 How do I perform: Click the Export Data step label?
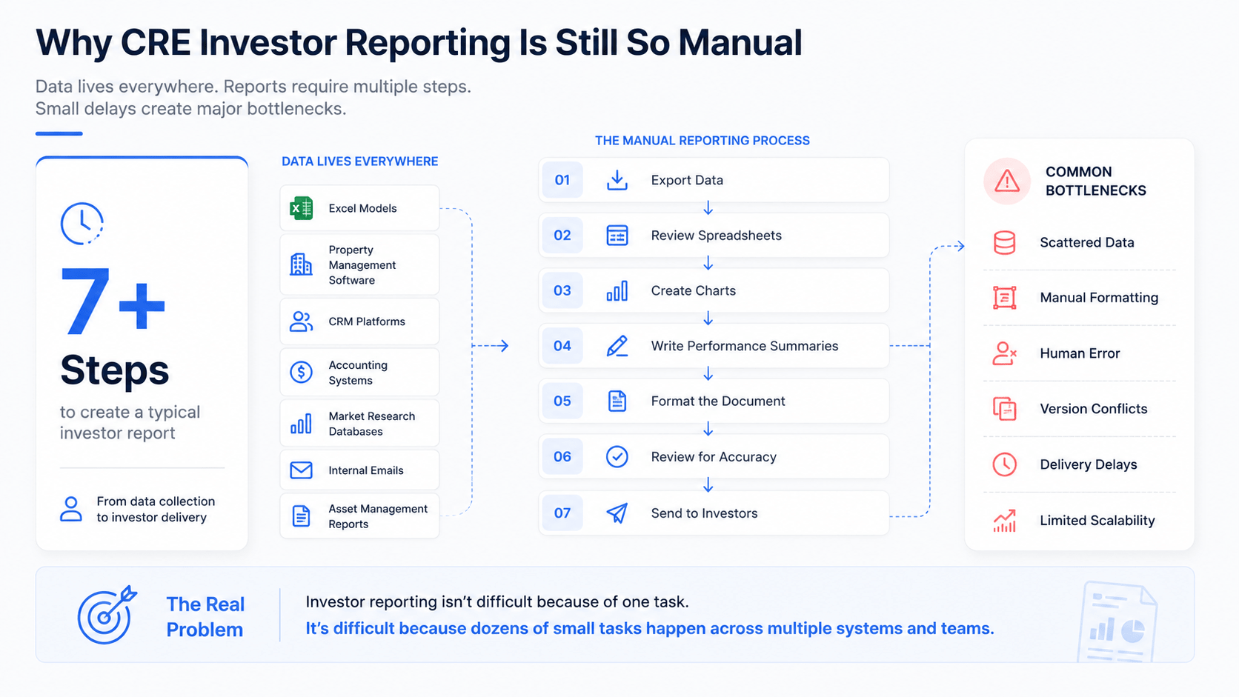(x=687, y=180)
